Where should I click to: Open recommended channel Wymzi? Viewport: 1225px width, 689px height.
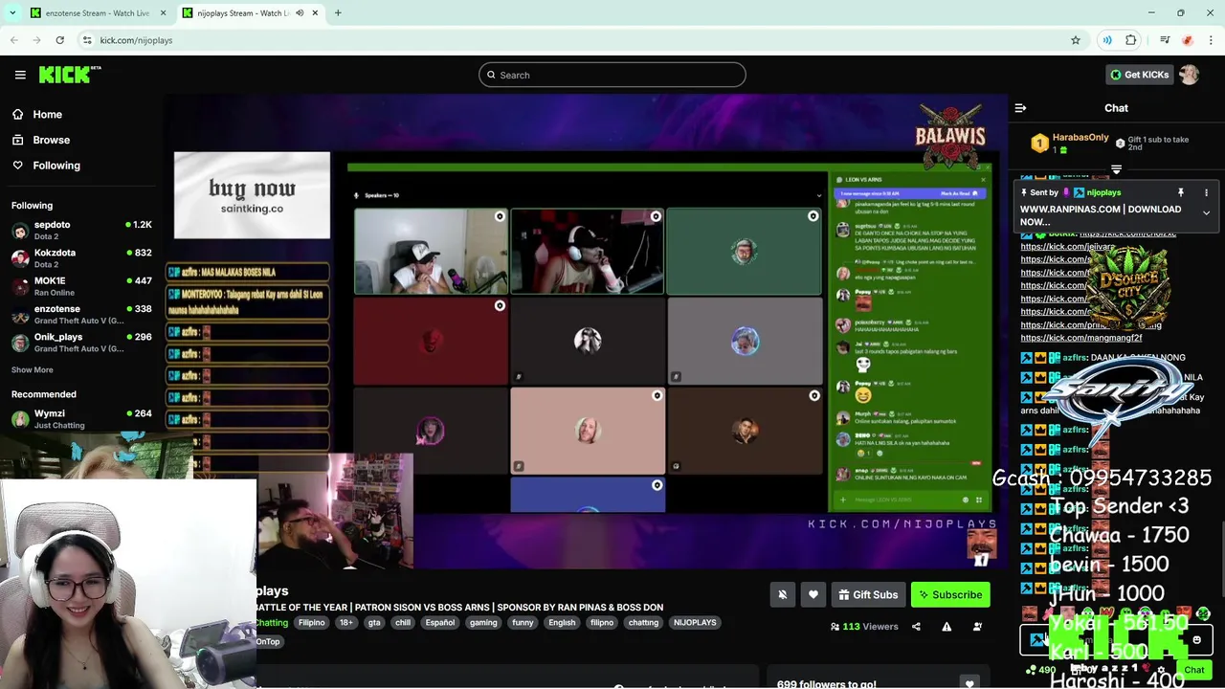[x=81, y=418]
